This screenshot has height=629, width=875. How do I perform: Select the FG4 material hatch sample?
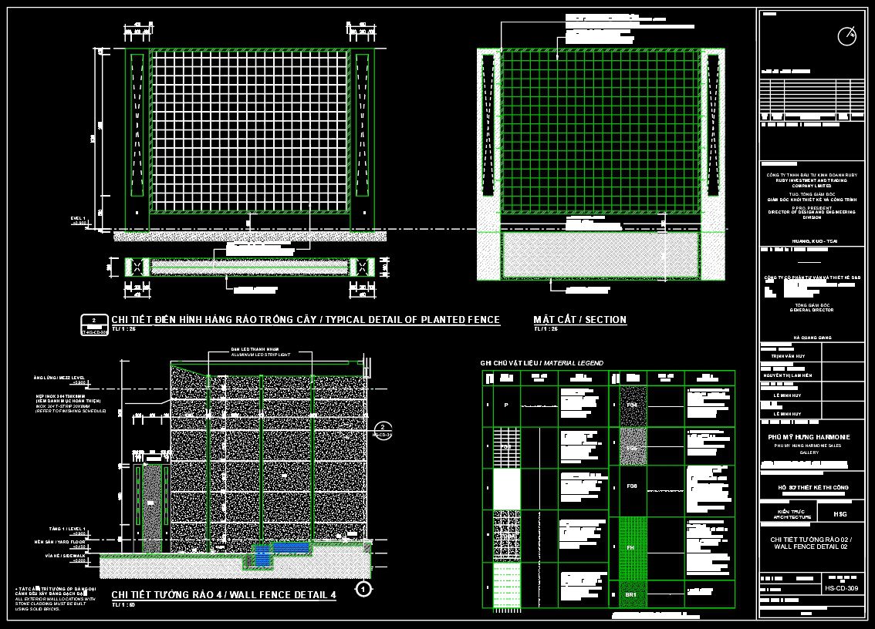coord(633,405)
